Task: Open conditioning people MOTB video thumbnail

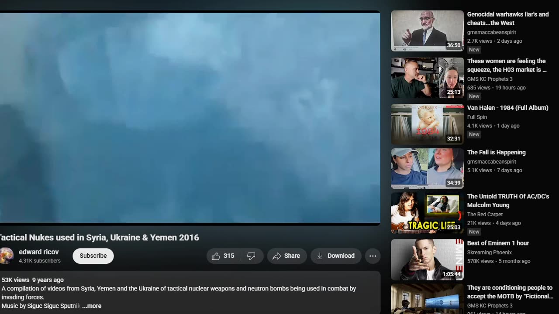Action: pos(427,299)
